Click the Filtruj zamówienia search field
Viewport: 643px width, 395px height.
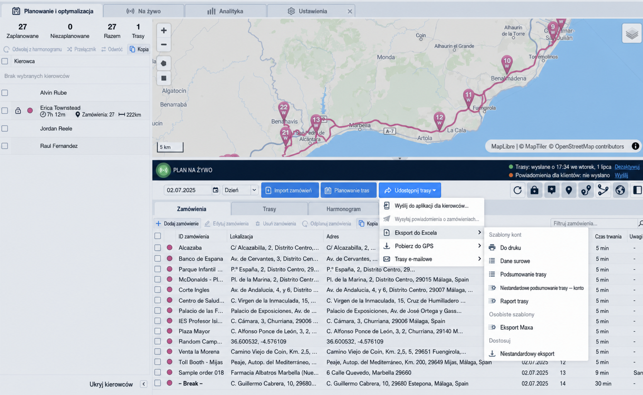point(594,223)
